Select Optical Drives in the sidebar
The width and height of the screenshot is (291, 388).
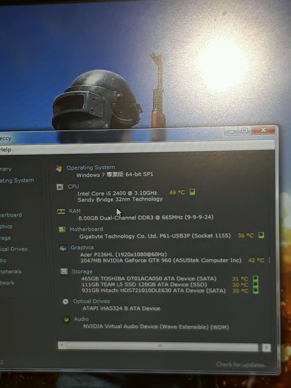[x=14, y=249]
